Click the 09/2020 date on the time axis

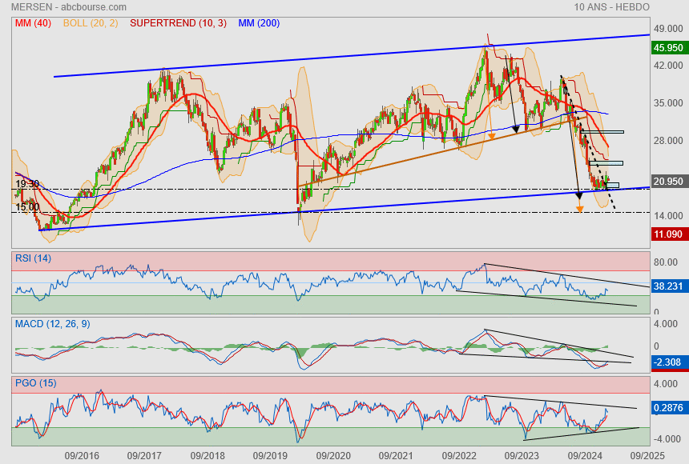(333, 455)
